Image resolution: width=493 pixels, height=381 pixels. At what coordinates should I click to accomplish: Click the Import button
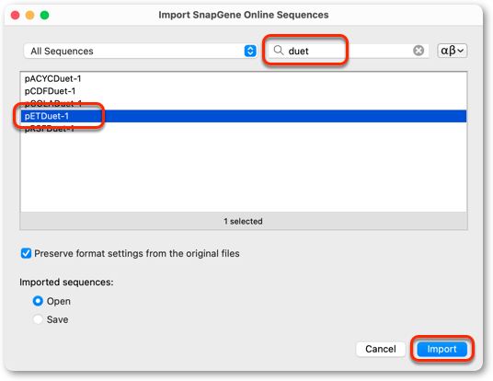coord(441,349)
